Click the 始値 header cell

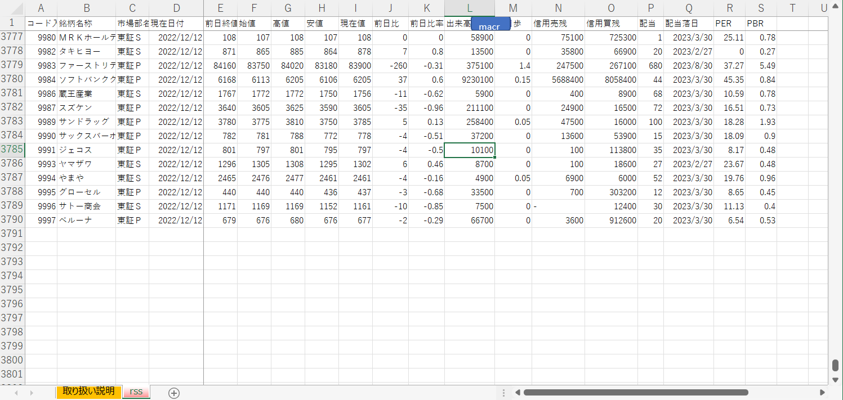254,24
